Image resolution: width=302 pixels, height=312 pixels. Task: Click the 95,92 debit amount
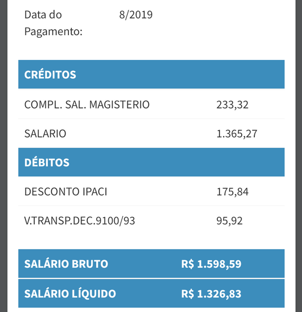click(230, 221)
